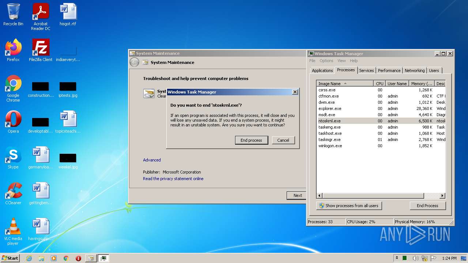Close the end process confirmation dialog
Image resolution: width=468 pixels, height=263 pixels.
295,92
